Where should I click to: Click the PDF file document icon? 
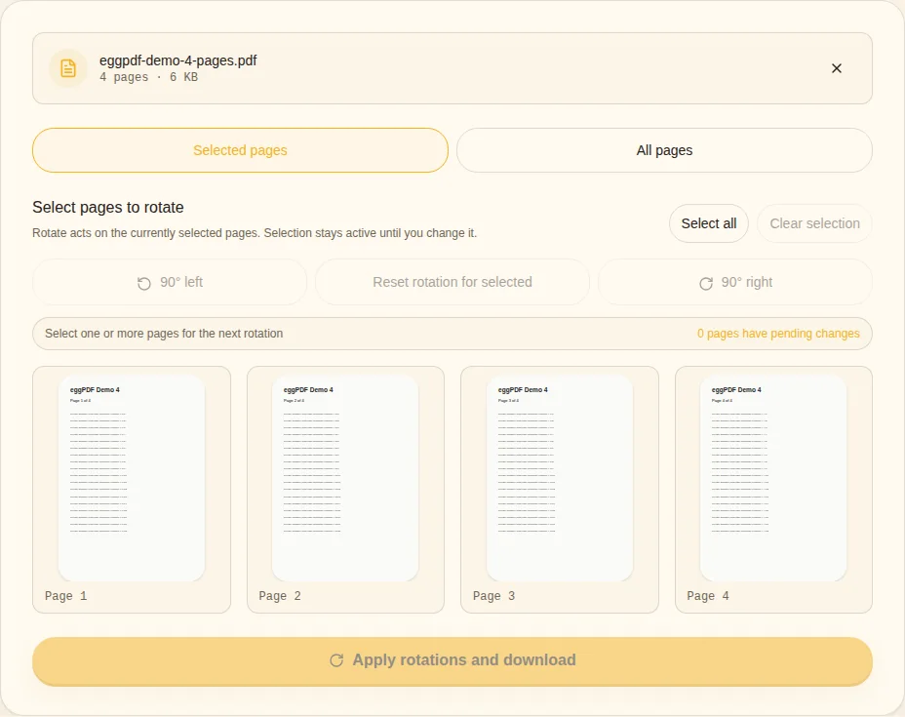pos(68,68)
